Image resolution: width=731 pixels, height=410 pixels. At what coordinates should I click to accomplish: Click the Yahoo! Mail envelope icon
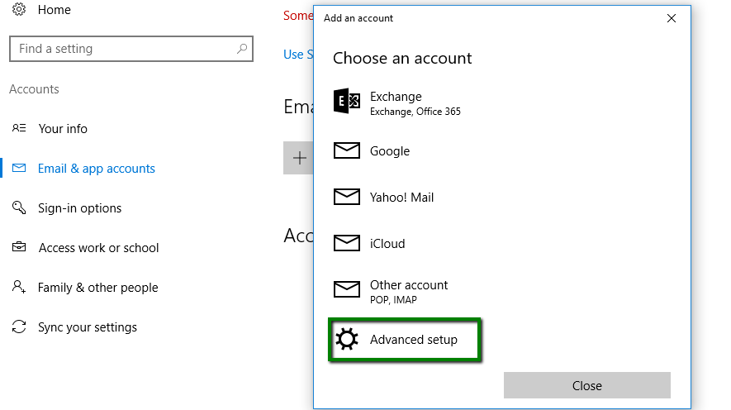pos(346,197)
